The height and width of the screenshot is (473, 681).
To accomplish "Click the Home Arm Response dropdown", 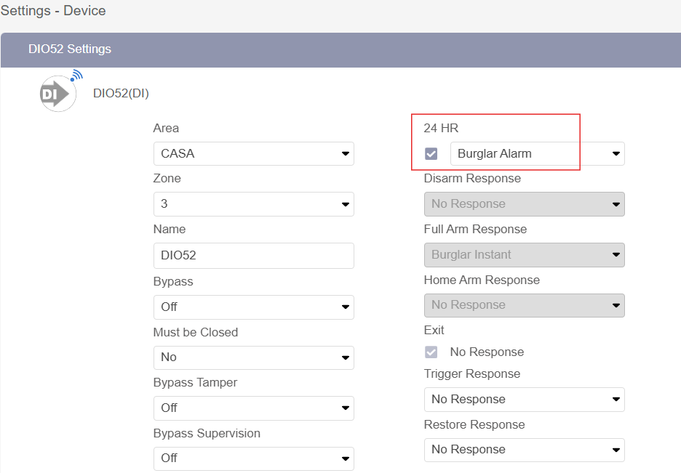I will coord(524,305).
